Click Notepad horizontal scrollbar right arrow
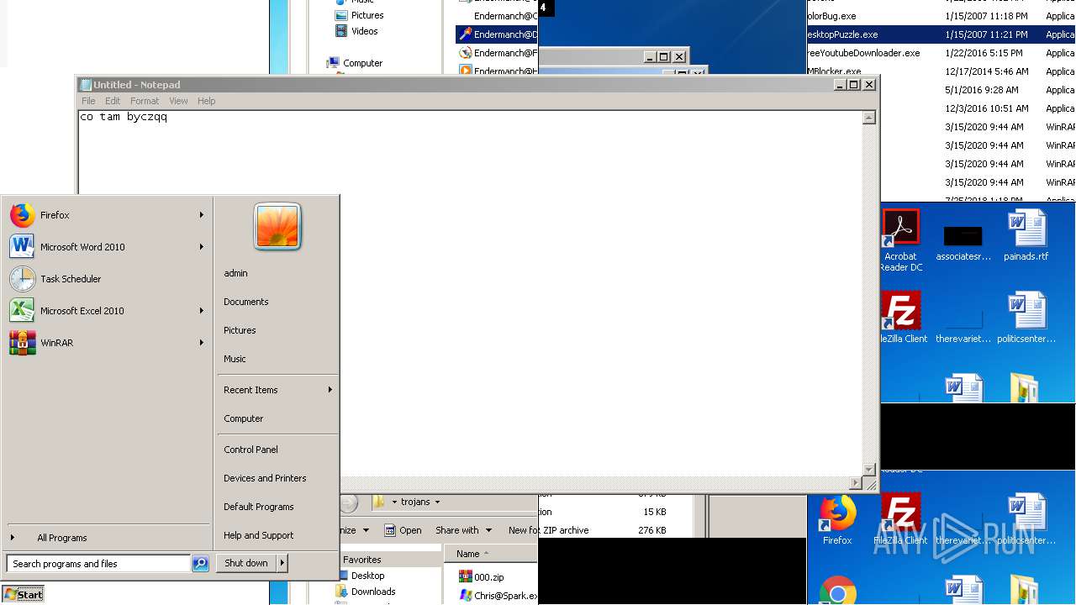The height and width of the screenshot is (605, 1076). pos(856,483)
